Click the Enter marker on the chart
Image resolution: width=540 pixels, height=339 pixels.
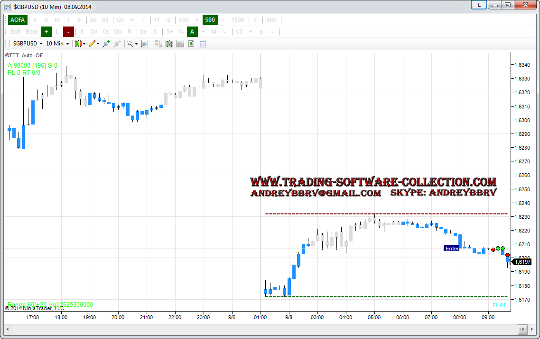click(451, 248)
